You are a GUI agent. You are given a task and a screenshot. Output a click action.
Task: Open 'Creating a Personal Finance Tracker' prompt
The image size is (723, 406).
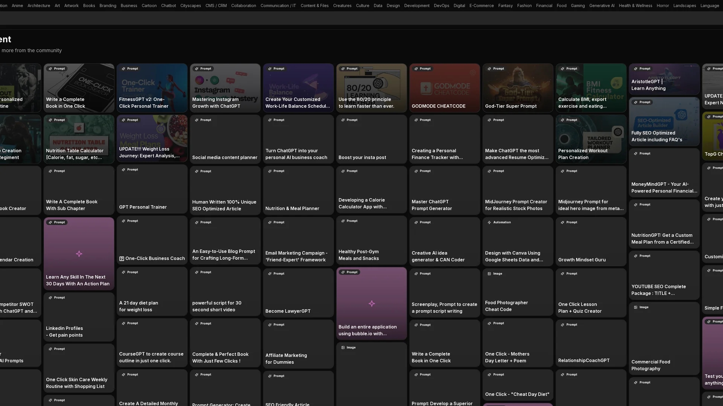tap(444, 139)
